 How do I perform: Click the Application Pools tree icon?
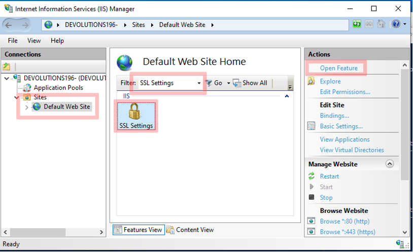[27, 88]
